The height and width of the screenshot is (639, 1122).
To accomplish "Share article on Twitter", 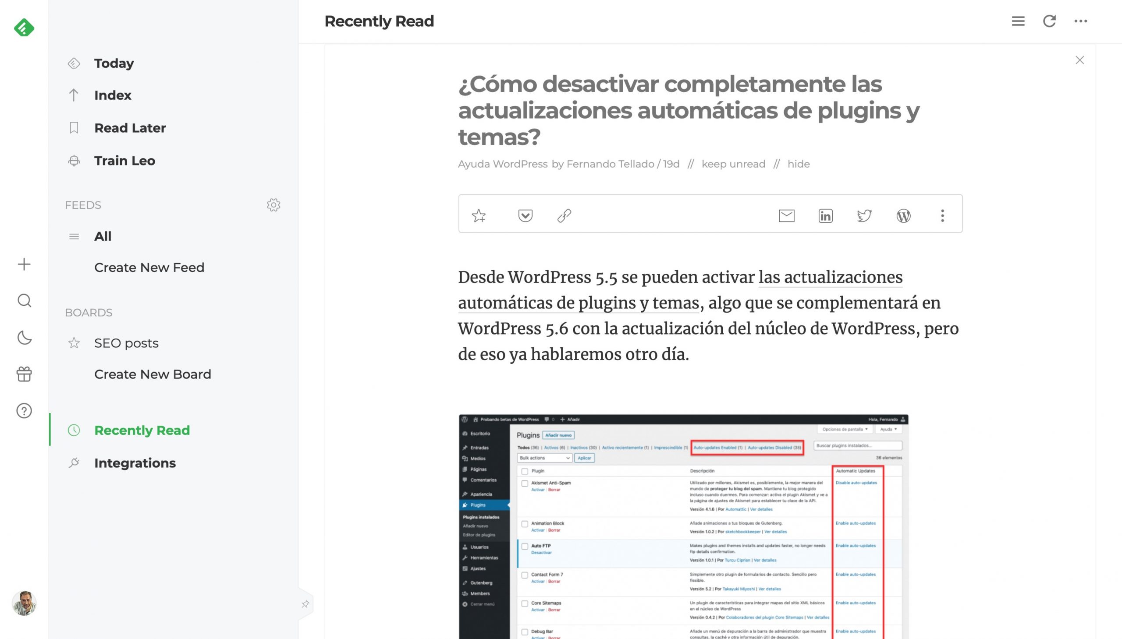I will coord(864,215).
